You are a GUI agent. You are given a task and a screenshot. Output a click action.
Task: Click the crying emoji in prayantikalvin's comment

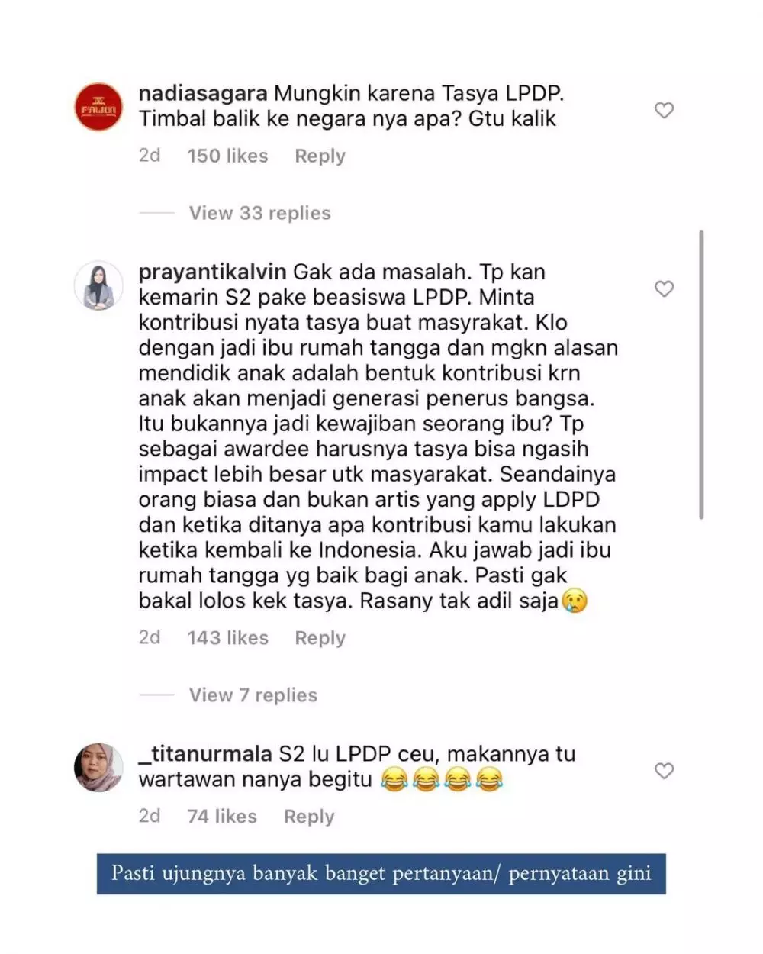tap(575, 601)
